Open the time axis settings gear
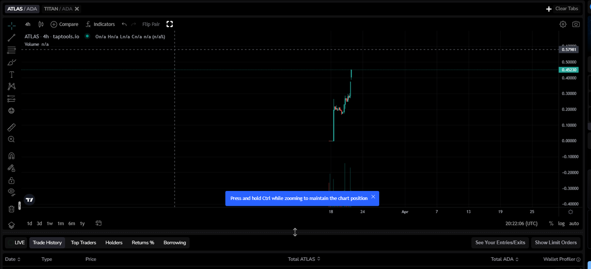 [570, 212]
